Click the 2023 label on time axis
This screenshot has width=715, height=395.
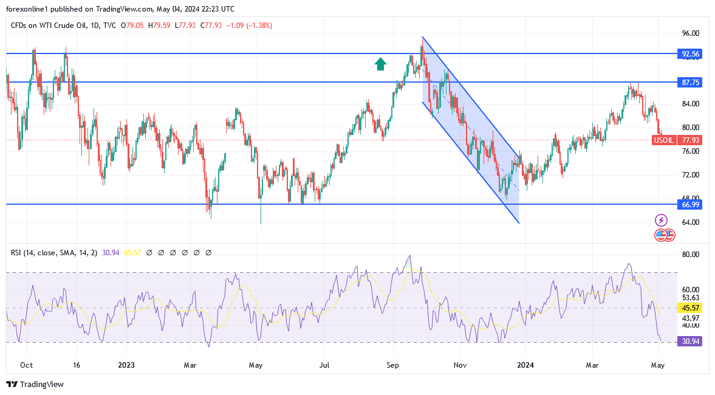[126, 365]
